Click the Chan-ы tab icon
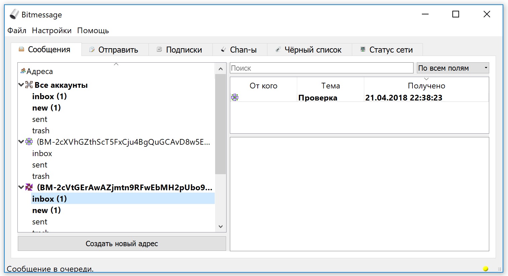This screenshot has width=508, height=276. pyautogui.click(x=223, y=50)
